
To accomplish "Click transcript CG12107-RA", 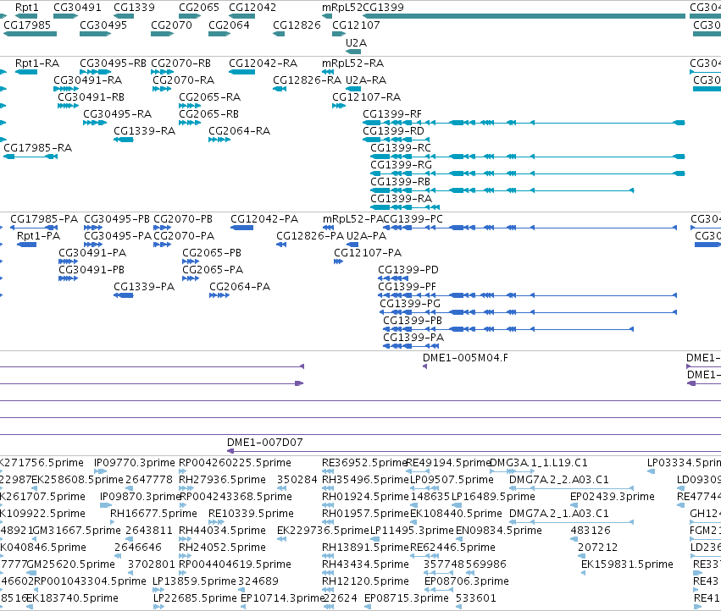I will coord(367,97).
